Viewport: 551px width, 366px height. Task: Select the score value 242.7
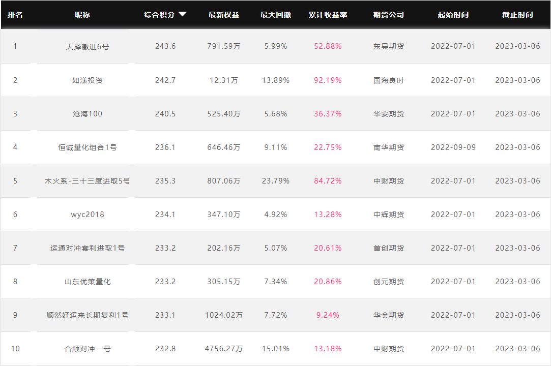[x=165, y=80]
